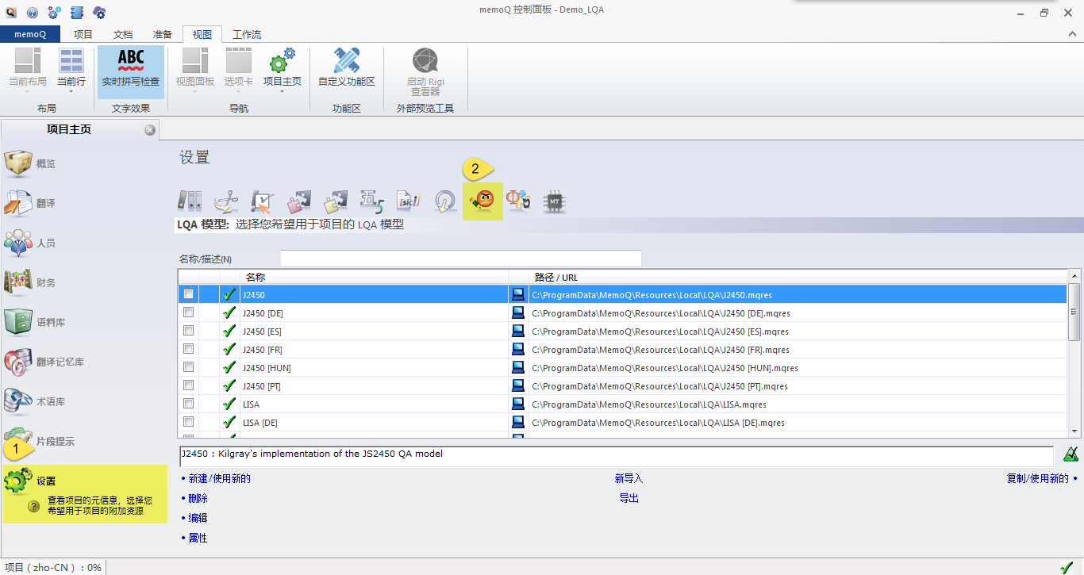Screen dimensions: 1084x575
Task: Enable the checkbox for J2450 [FR]
Action: pyautogui.click(x=188, y=348)
